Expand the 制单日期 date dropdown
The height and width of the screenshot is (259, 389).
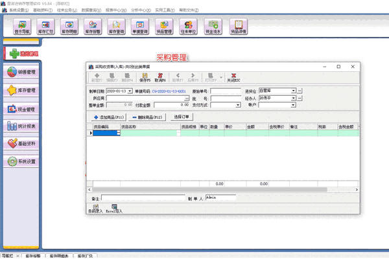click(130, 91)
